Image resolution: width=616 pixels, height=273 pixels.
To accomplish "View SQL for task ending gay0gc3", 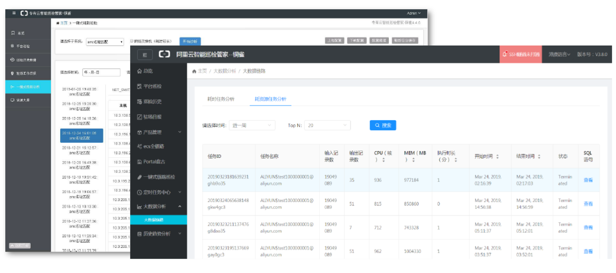I will tap(588, 251).
